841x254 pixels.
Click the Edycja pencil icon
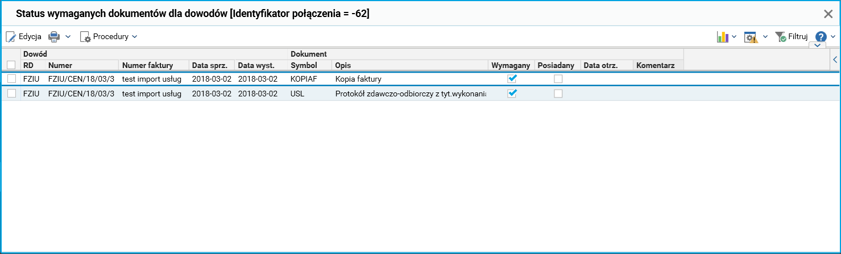tap(11, 37)
